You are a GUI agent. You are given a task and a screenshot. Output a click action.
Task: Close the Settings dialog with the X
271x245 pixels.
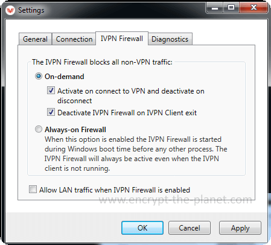253,8
